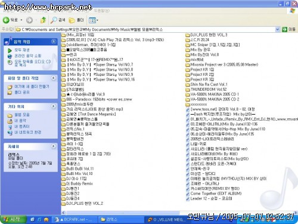Select the DJ Buddy Remix folder
Image resolution: width=298 pixels, height=224 pixels.
tap(77, 183)
